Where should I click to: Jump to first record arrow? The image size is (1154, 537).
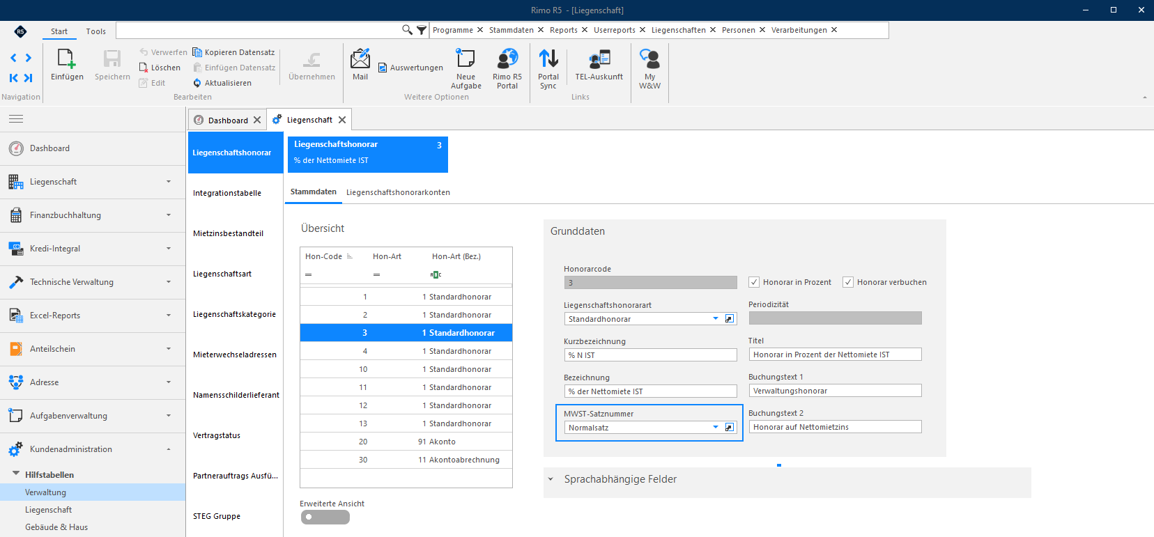click(x=13, y=78)
